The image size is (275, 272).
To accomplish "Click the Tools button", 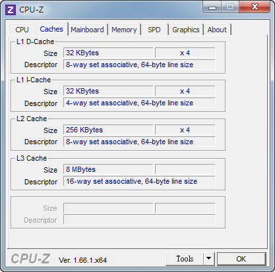I will [x=185, y=259].
